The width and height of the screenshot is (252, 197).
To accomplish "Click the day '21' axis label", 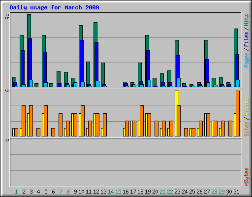I will (x=162, y=192).
